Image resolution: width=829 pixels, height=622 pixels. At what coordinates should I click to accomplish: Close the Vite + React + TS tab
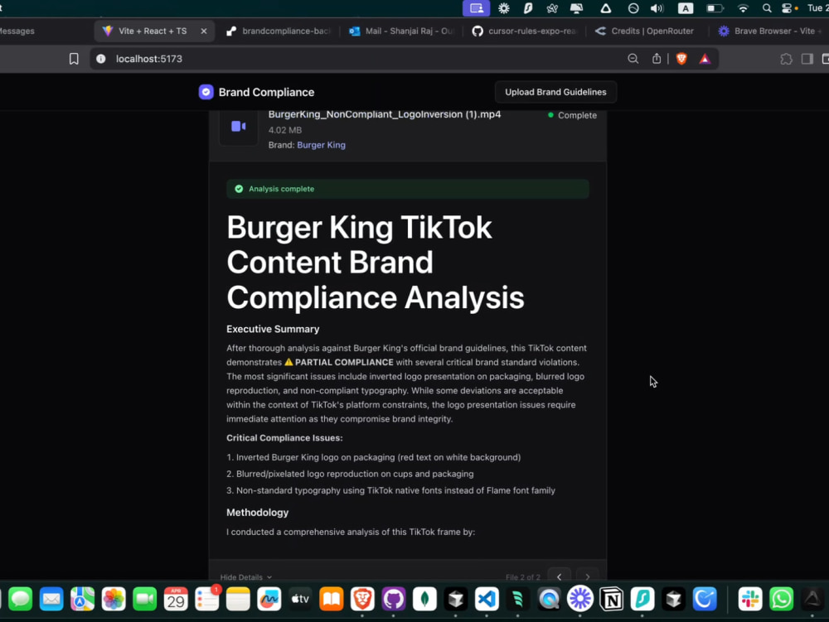[204, 31]
